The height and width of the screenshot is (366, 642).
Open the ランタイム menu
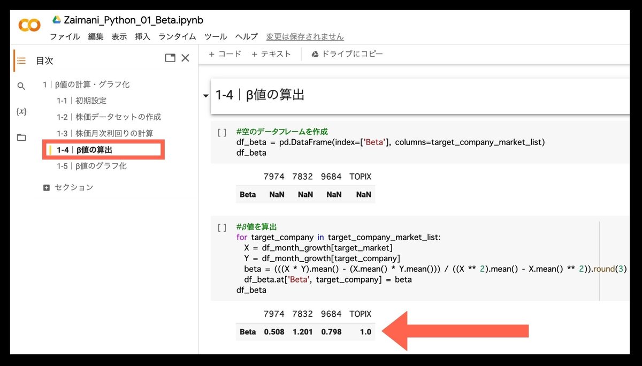177,36
